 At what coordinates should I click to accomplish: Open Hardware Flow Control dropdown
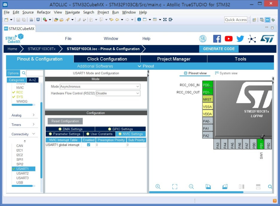(118, 93)
